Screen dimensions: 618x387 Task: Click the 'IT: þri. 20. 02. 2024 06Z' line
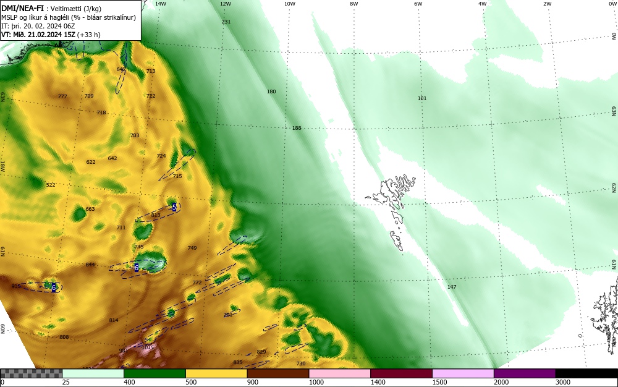(38, 26)
